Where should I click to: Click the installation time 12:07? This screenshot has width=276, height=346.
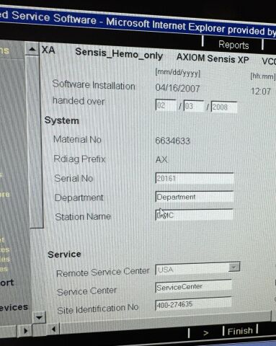tap(261, 91)
